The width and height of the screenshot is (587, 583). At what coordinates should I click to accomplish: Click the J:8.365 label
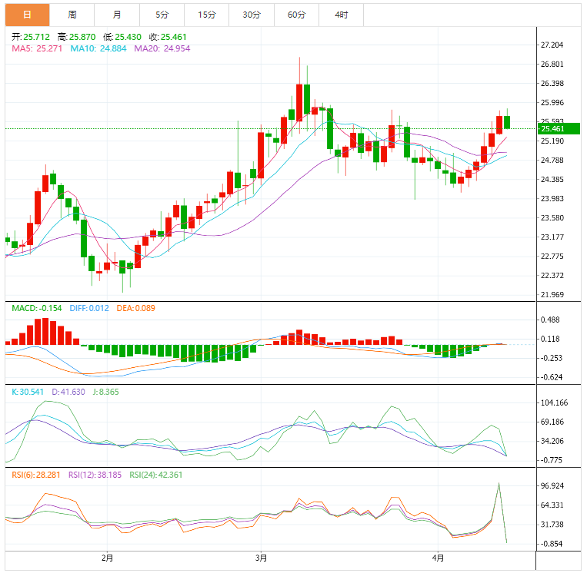coord(106,392)
